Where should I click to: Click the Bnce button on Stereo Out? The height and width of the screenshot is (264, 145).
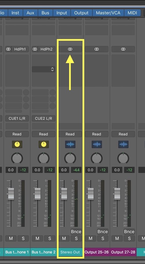[76, 232]
